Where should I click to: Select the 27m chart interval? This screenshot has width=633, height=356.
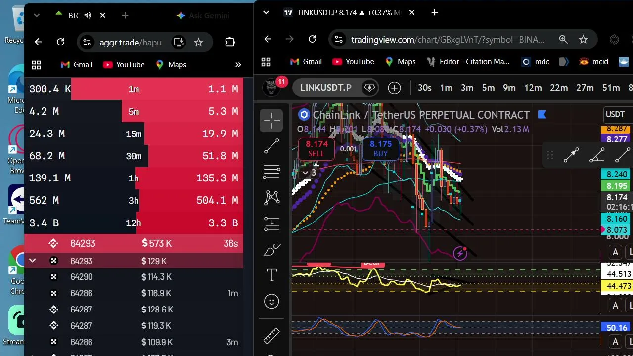pos(585,88)
